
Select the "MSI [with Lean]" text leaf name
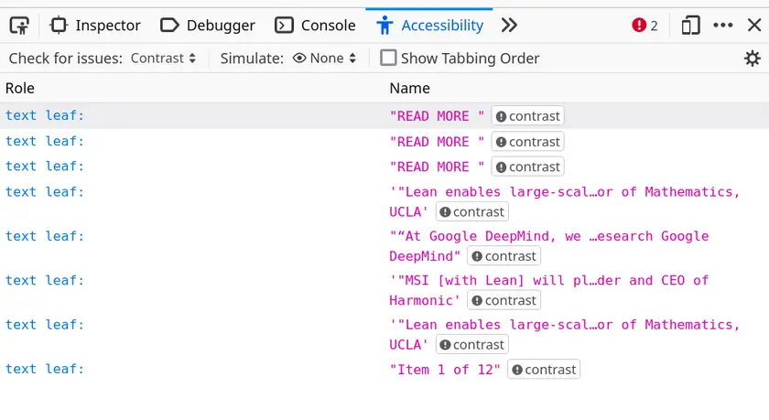(x=549, y=290)
